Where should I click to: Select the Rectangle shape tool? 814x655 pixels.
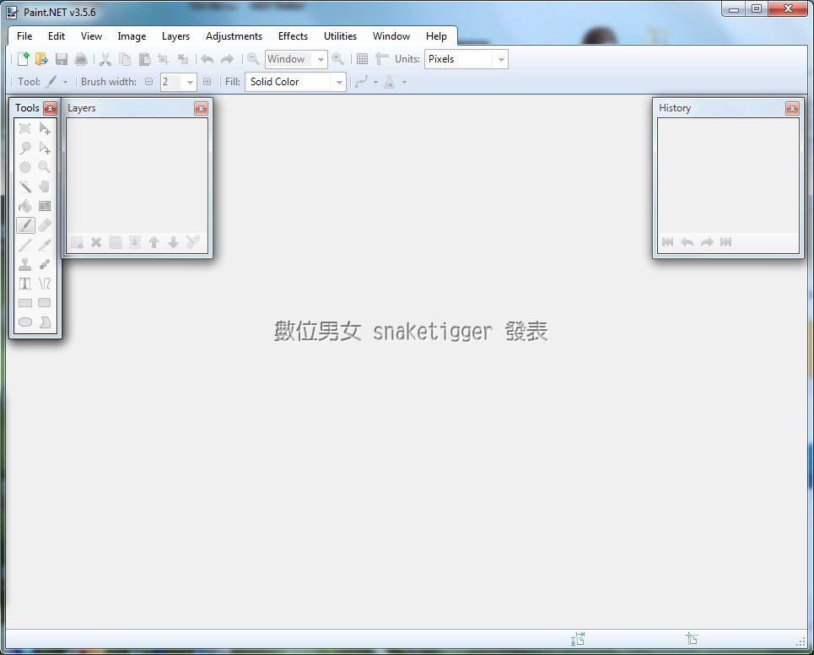[25, 303]
